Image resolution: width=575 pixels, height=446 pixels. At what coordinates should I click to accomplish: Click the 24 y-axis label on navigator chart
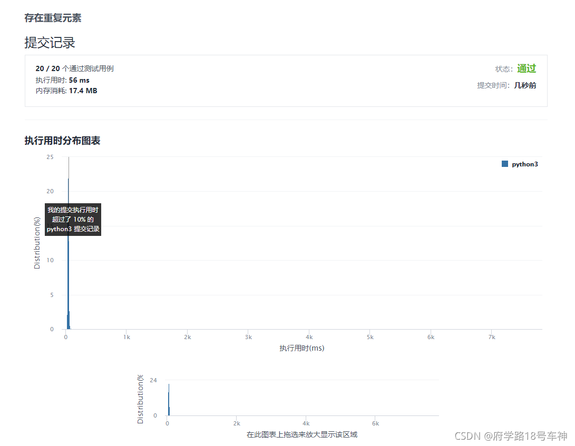coord(153,380)
